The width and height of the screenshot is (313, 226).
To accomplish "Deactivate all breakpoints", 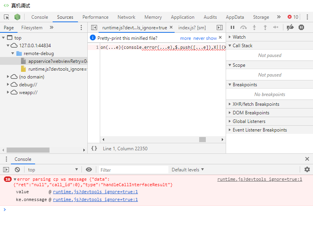I will point(290,27).
